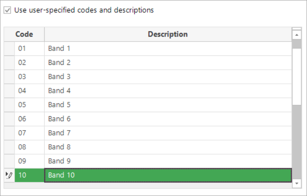Select code cell 02

[x=29, y=63]
